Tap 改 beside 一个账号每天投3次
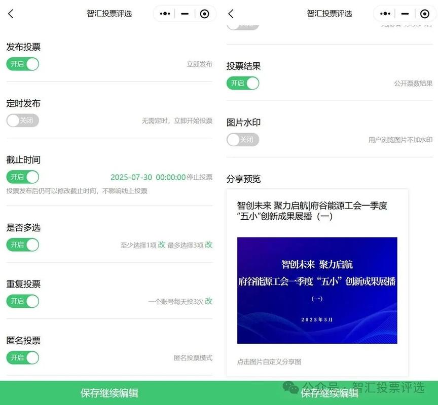438x405 pixels. click(209, 301)
